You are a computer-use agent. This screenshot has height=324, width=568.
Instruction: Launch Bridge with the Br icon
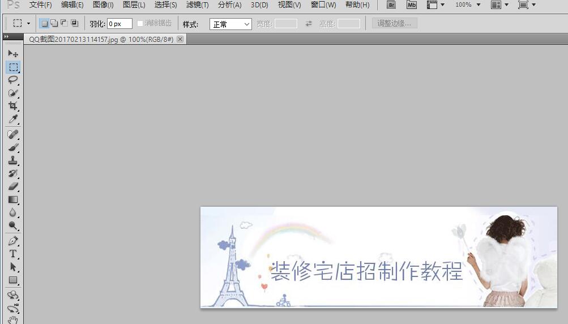click(391, 5)
